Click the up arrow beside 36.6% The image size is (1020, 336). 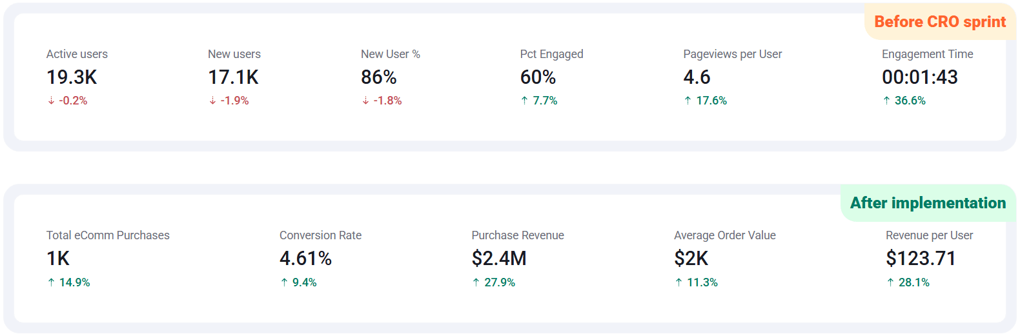886,101
